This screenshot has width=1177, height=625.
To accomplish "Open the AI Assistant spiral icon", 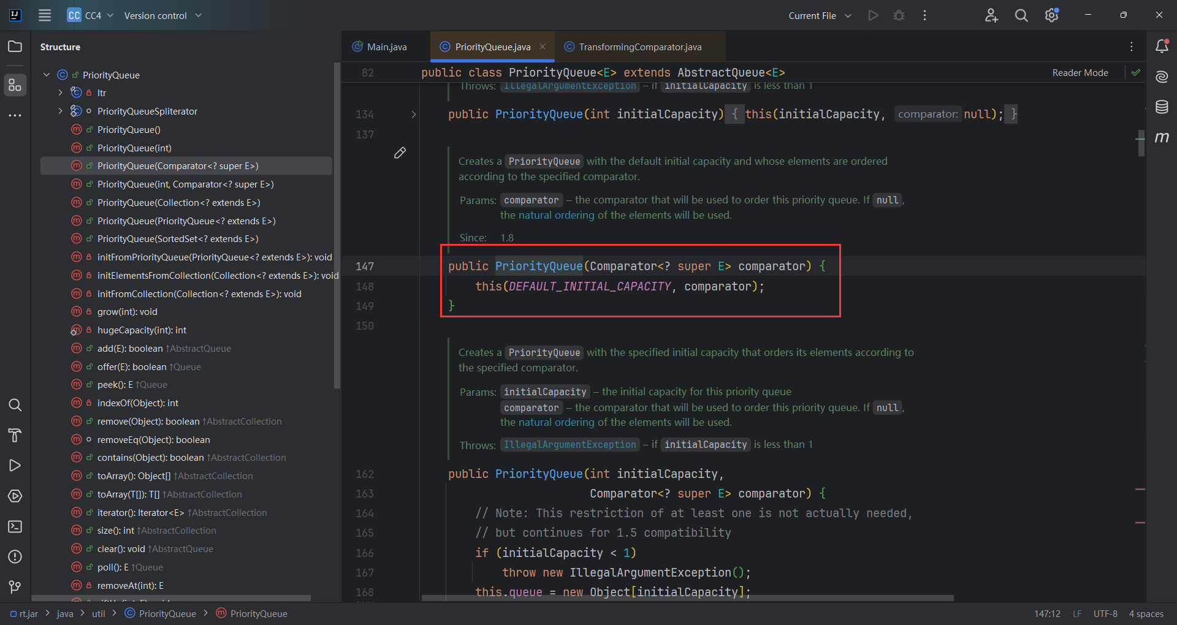I will click(x=1162, y=77).
